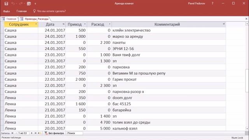Open the Приход column filter dropdown

click(85, 24)
